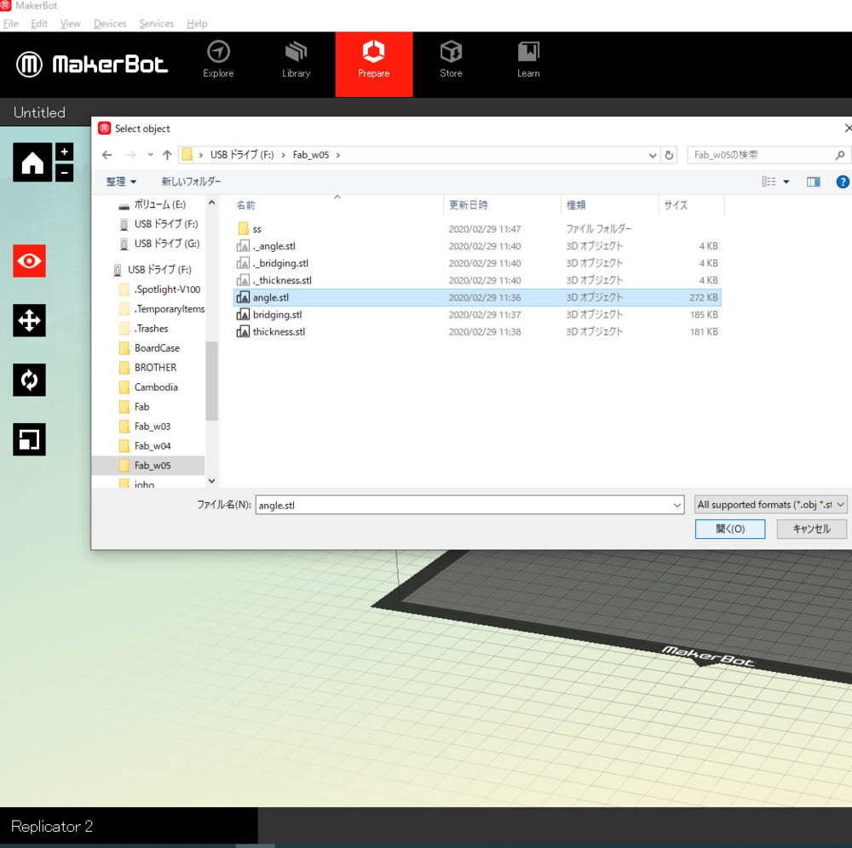Go up one folder level
The image size is (852, 848).
pyautogui.click(x=167, y=155)
